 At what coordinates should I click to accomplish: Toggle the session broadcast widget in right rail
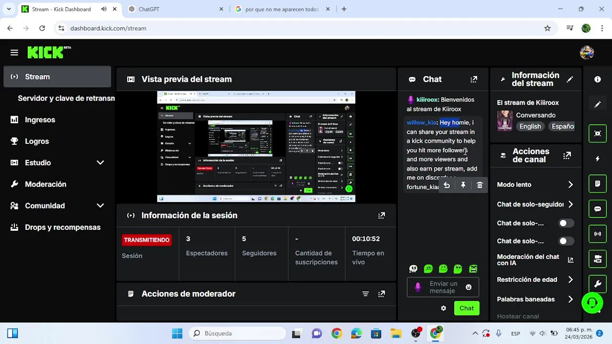click(598, 234)
